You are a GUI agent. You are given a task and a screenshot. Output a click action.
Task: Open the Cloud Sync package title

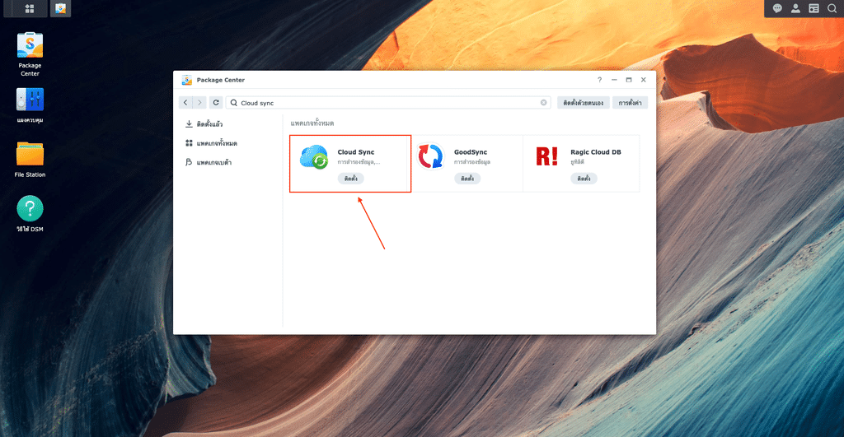[356, 152]
